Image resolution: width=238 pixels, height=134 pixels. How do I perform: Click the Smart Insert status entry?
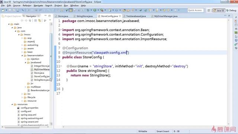pos(163,131)
